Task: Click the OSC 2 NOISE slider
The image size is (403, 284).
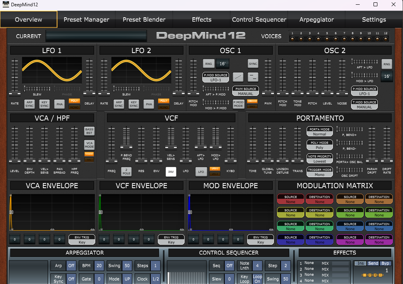Action: [x=342, y=77]
